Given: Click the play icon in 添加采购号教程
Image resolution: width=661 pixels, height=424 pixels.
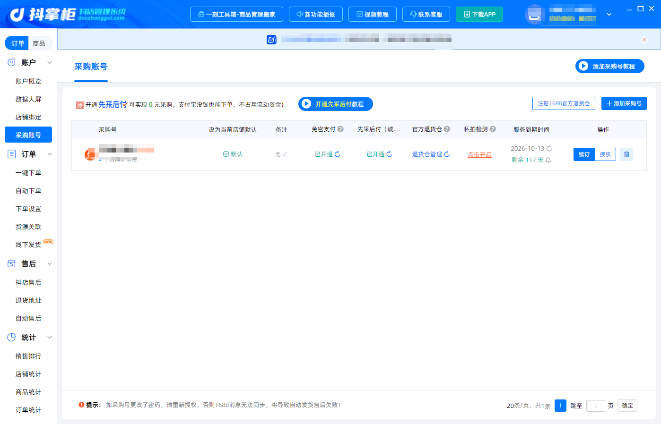Looking at the screenshot, I should [x=583, y=66].
